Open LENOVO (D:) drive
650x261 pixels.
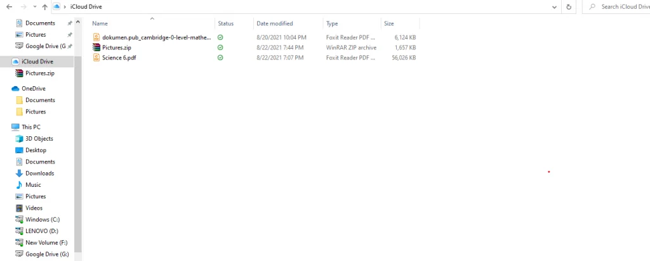[x=42, y=231]
